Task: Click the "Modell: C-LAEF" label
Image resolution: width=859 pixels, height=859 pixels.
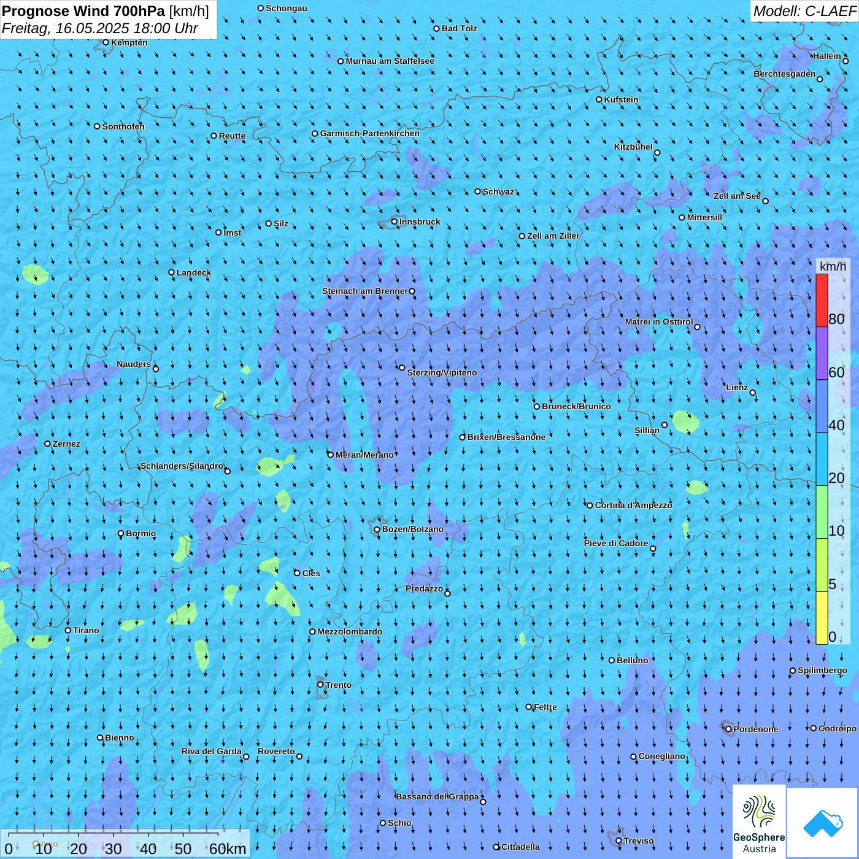Action: (x=804, y=11)
